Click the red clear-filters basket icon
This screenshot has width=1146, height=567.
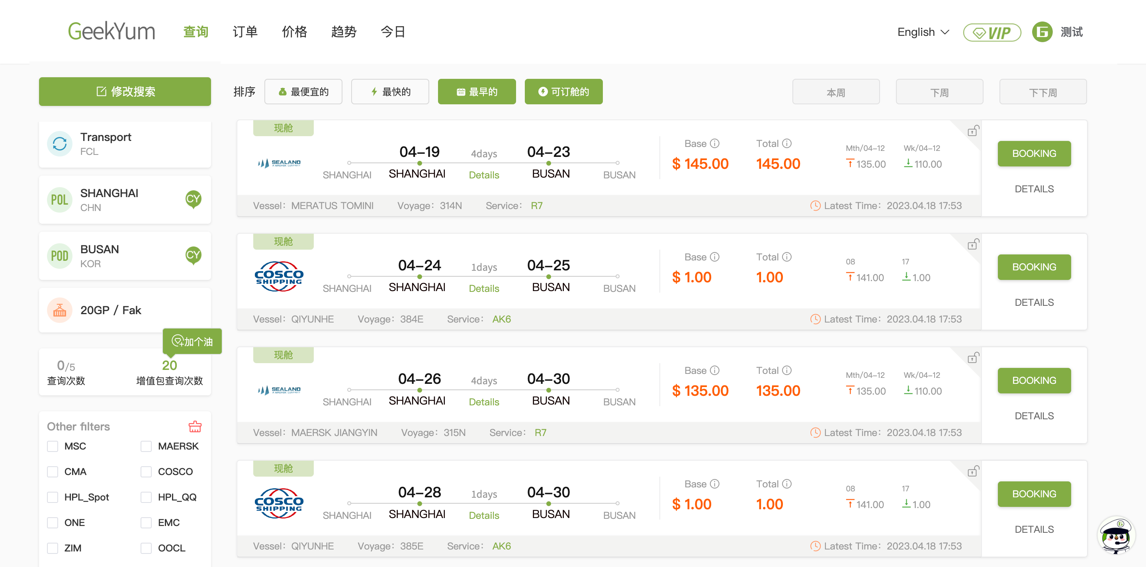click(195, 426)
